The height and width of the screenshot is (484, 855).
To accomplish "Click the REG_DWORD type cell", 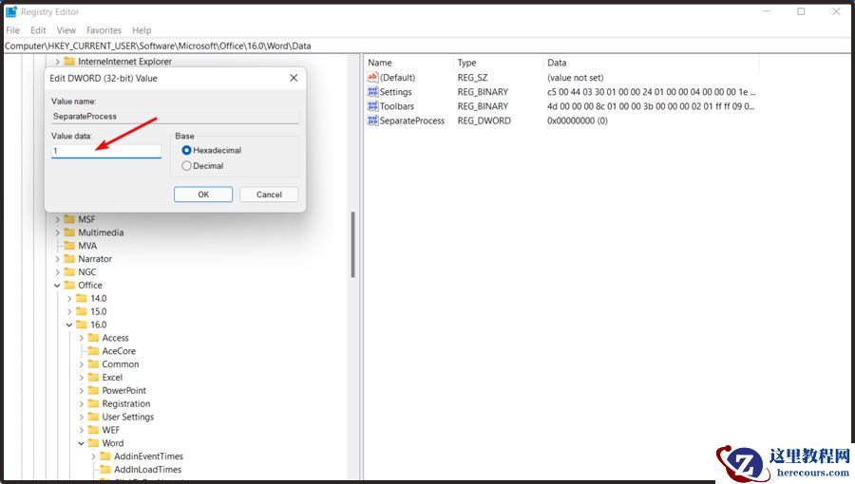I will 484,121.
